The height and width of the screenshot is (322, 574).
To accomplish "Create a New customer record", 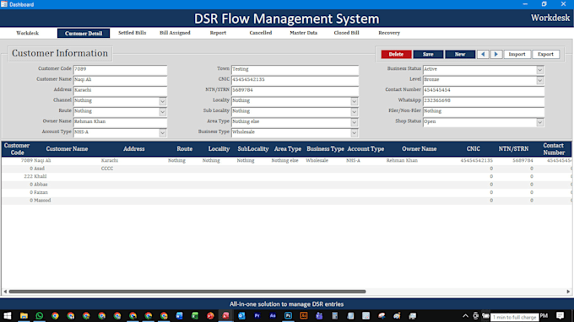I will coord(460,54).
